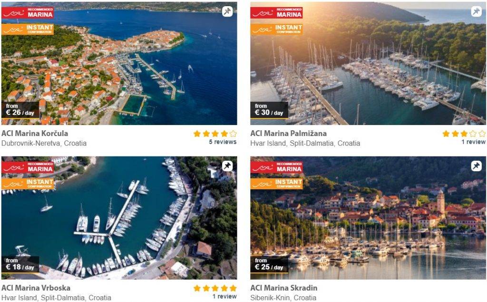Pin the ACI Marina Korčula listing
Screen dimensions: 487x302
click(x=227, y=11)
